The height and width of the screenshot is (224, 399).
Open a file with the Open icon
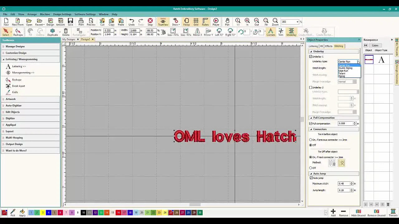click(x=29, y=22)
